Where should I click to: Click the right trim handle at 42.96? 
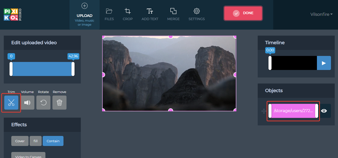coord(73,69)
